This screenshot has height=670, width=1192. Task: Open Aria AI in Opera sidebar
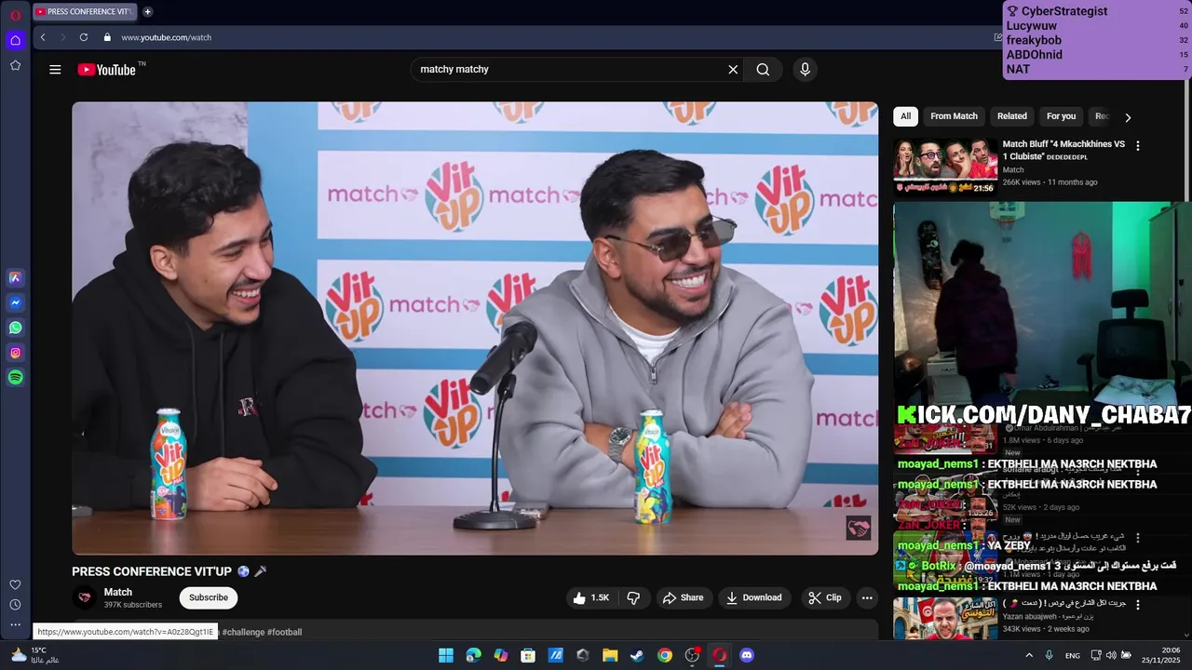[15, 277]
